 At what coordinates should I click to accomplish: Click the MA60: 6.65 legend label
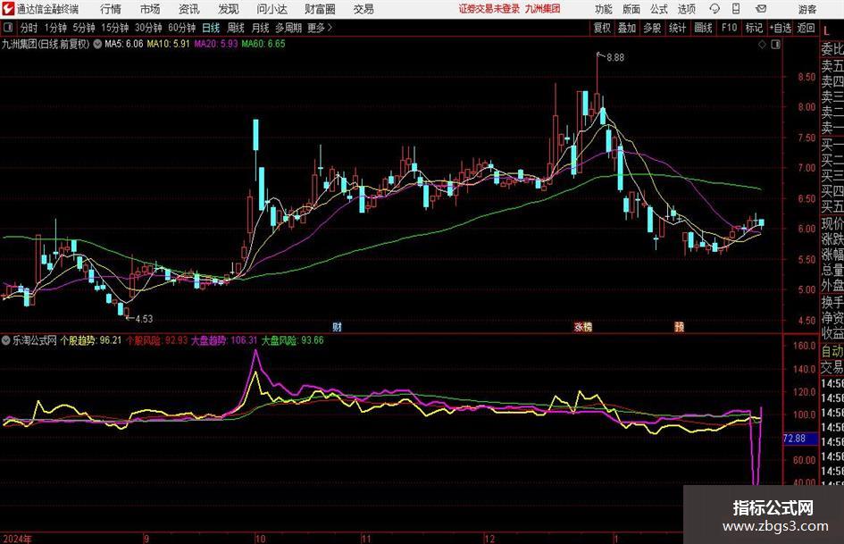point(263,44)
